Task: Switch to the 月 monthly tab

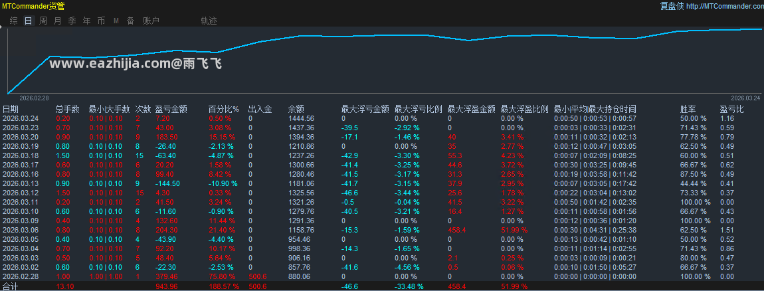Action: pyautogui.click(x=58, y=21)
